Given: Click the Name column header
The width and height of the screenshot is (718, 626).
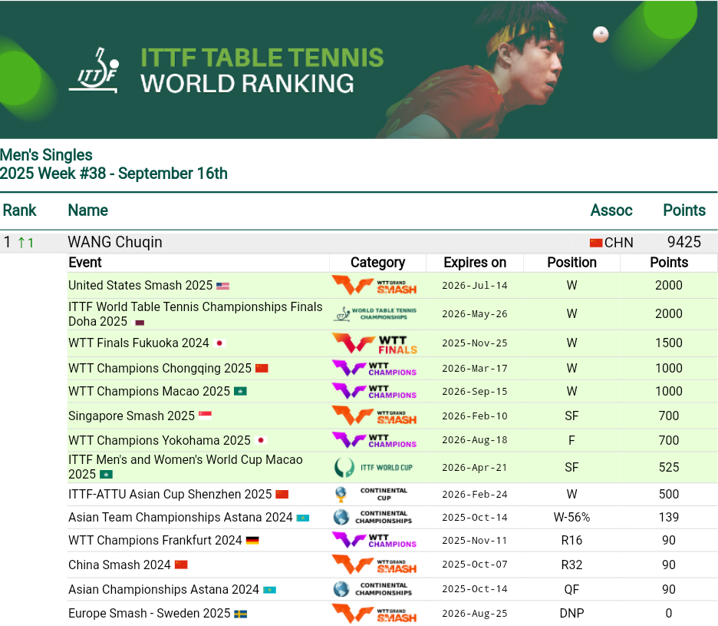Looking at the screenshot, I should (x=88, y=210).
